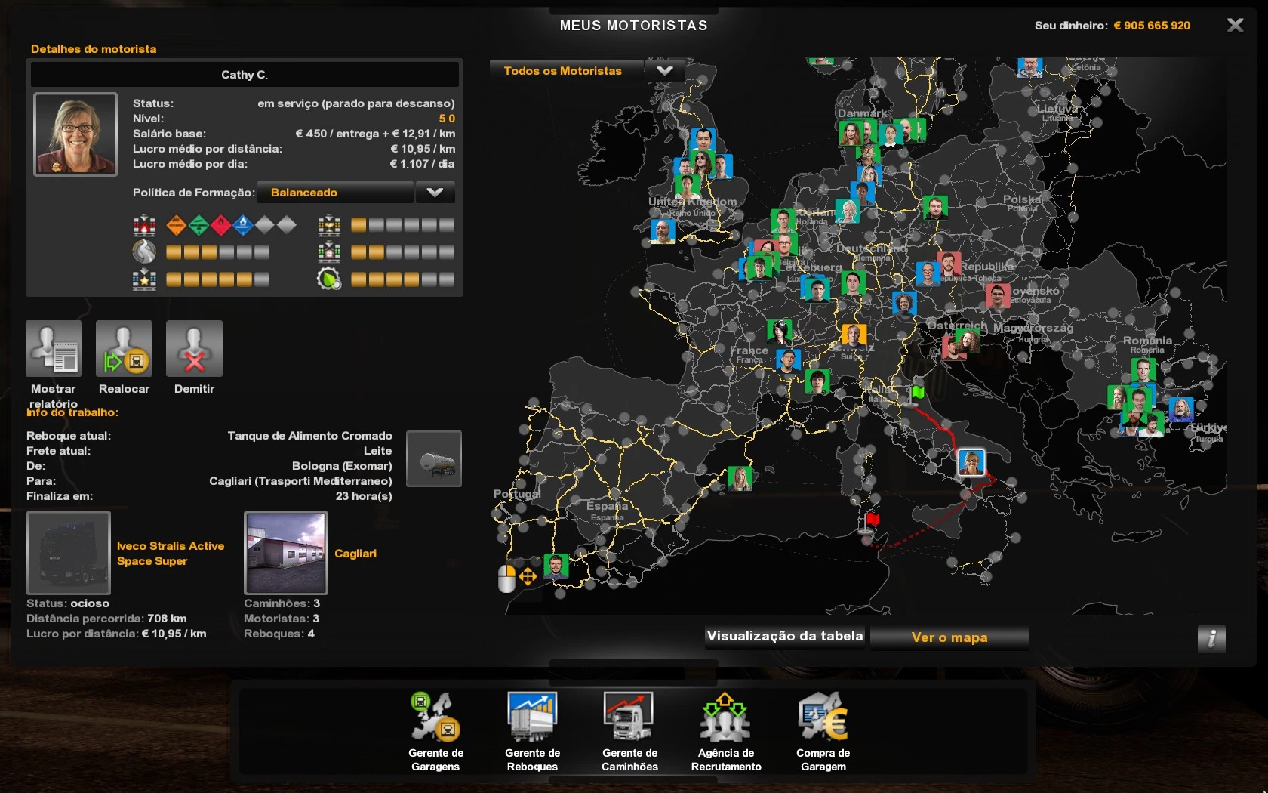Click the Cagliari garage thumbnail

pyautogui.click(x=286, y=553)
